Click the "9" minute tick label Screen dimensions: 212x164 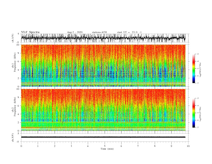[x=171, y=146]
